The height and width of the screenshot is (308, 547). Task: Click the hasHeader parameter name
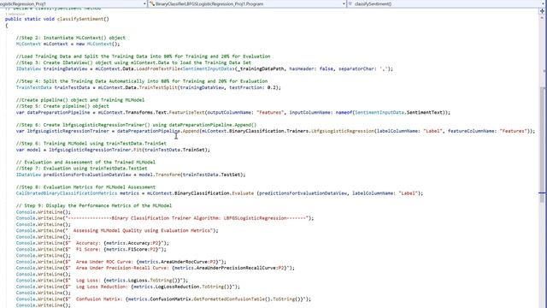tap(302, 68)
